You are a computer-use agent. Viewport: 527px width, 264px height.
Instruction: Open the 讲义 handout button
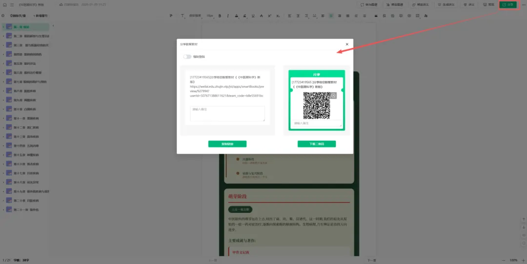coord(469,5)
